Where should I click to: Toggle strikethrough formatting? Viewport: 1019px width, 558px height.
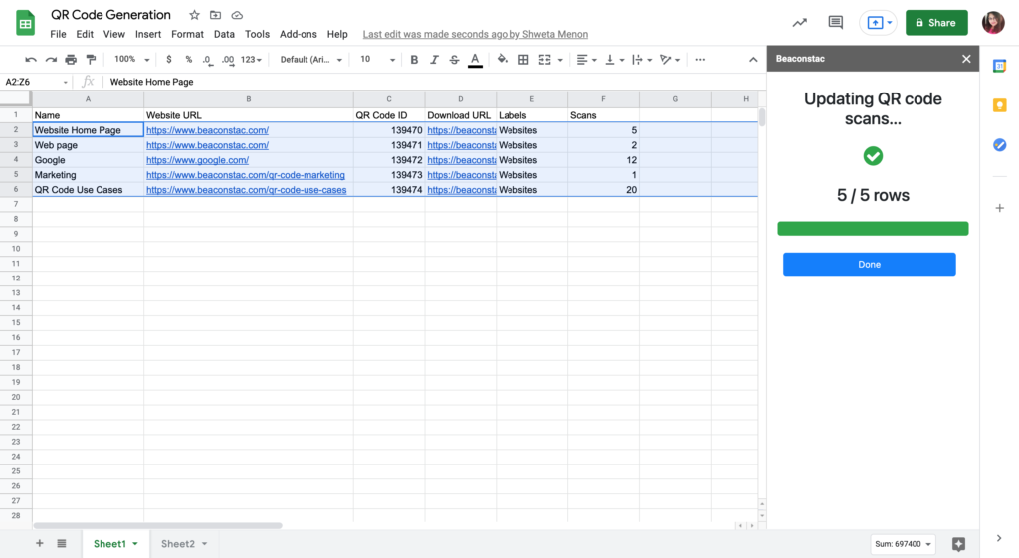click(x=454, y=59)
